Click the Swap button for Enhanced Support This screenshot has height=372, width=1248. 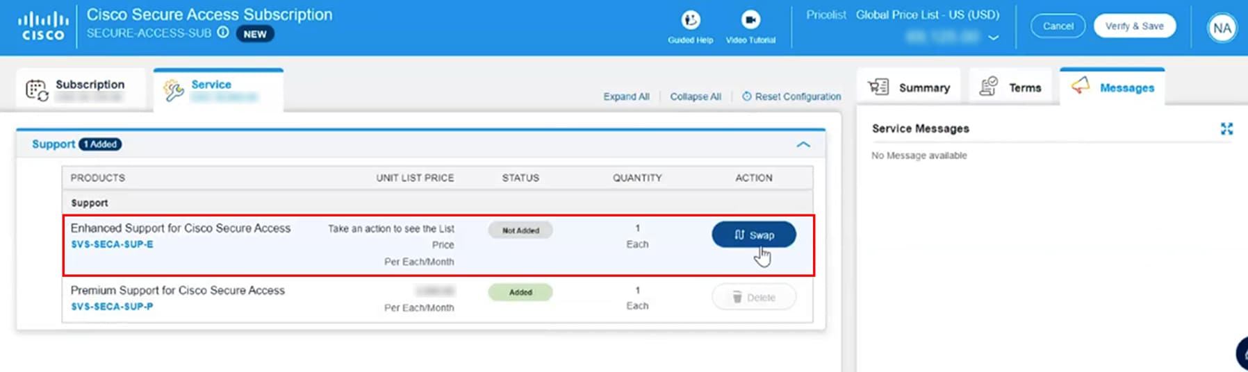click(754, 235)
